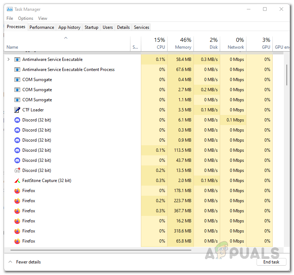The height and width of the screenshot is (275, 294).
Task: Maximize the Task Manager window
Action: coord(265,9)
